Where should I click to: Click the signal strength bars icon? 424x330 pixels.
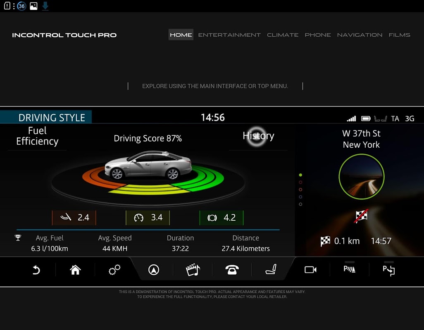point(352,118)
